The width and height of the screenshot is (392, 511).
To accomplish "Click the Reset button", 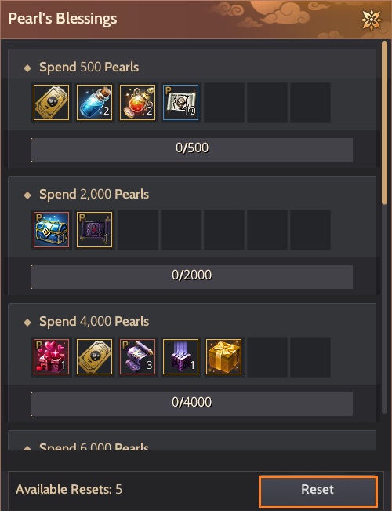I will click(x=318, y=489).
